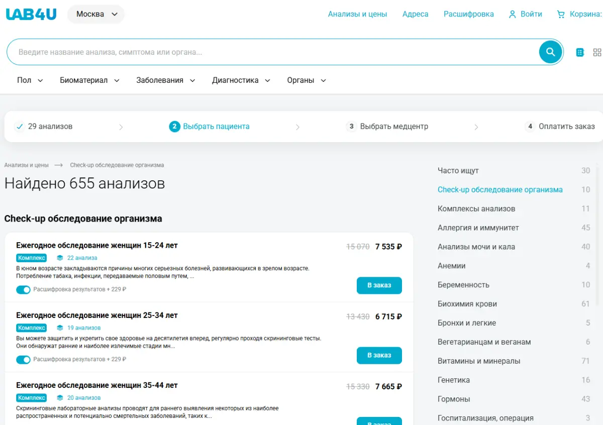Click Оплатить заказ step
This screenshot has height=425, width=603.
(567, 127)
